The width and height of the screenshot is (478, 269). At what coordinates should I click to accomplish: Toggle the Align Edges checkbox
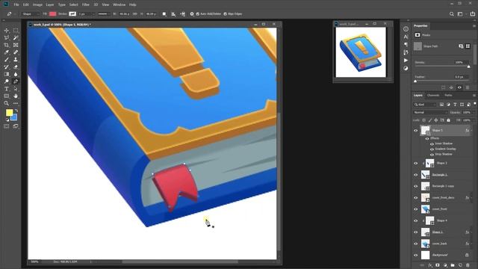click(226, 14)
